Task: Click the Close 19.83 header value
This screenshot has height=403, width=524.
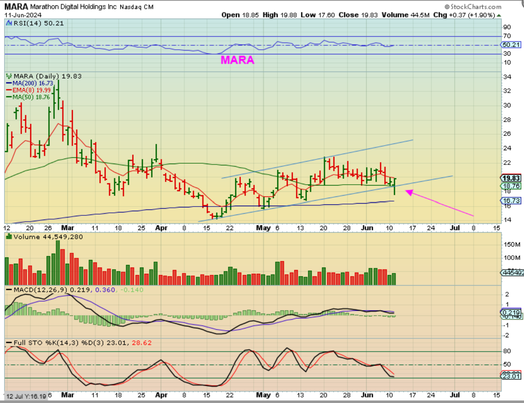Action: coord(358,15)
